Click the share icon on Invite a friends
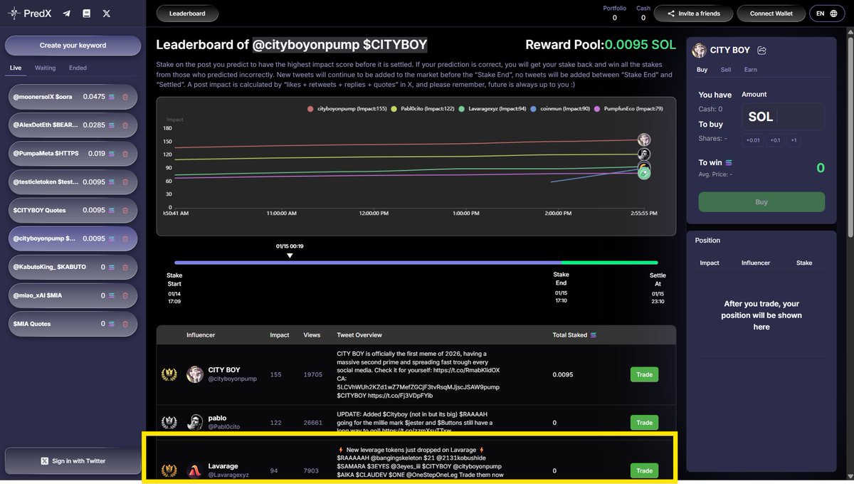Image resolution: width=854 pixels, height=484 pixels. point(670,14)
